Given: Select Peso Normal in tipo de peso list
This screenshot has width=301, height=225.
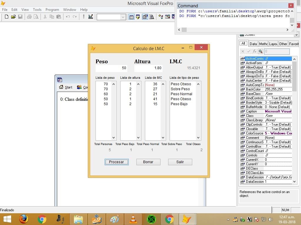Looking at the screenshot, I should coord(181,94).
